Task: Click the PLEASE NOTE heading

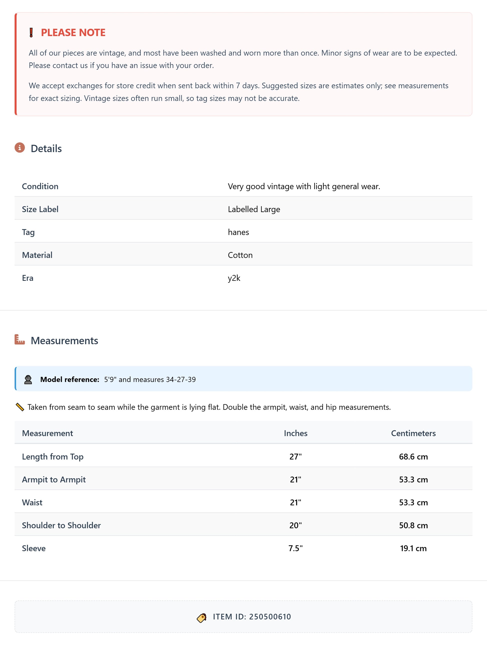Action: click(73, 33)
